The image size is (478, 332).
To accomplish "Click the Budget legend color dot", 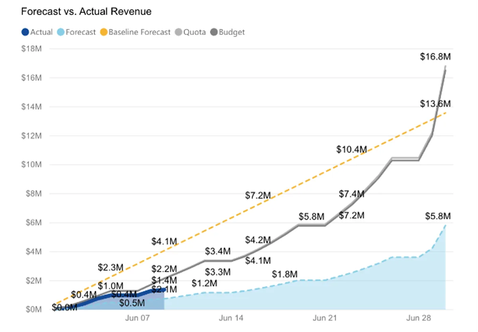I will coord(214,32).
